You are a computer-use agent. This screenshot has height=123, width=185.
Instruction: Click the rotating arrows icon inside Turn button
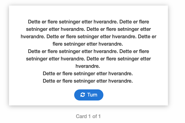pos(83,95)
